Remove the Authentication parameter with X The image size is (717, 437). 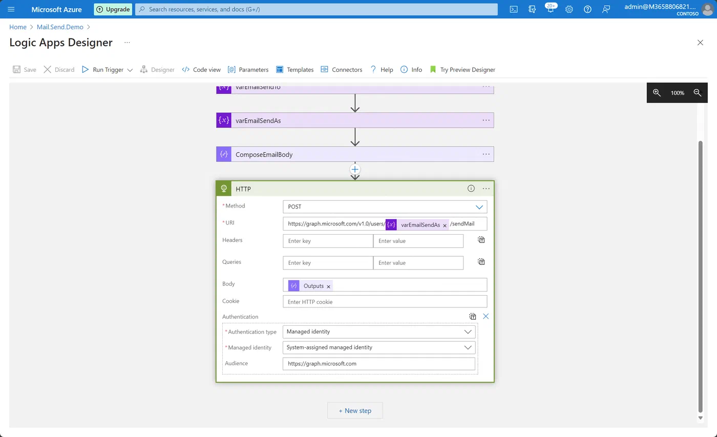point(486,317)
